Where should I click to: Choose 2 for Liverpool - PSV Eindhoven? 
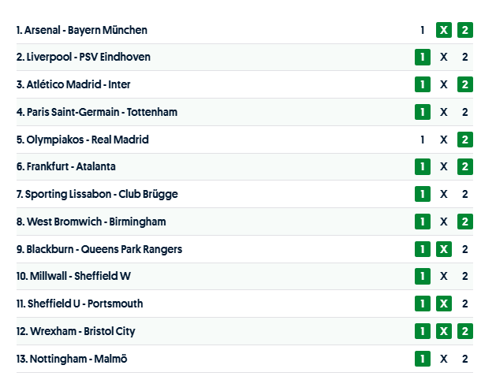point(465,58)
